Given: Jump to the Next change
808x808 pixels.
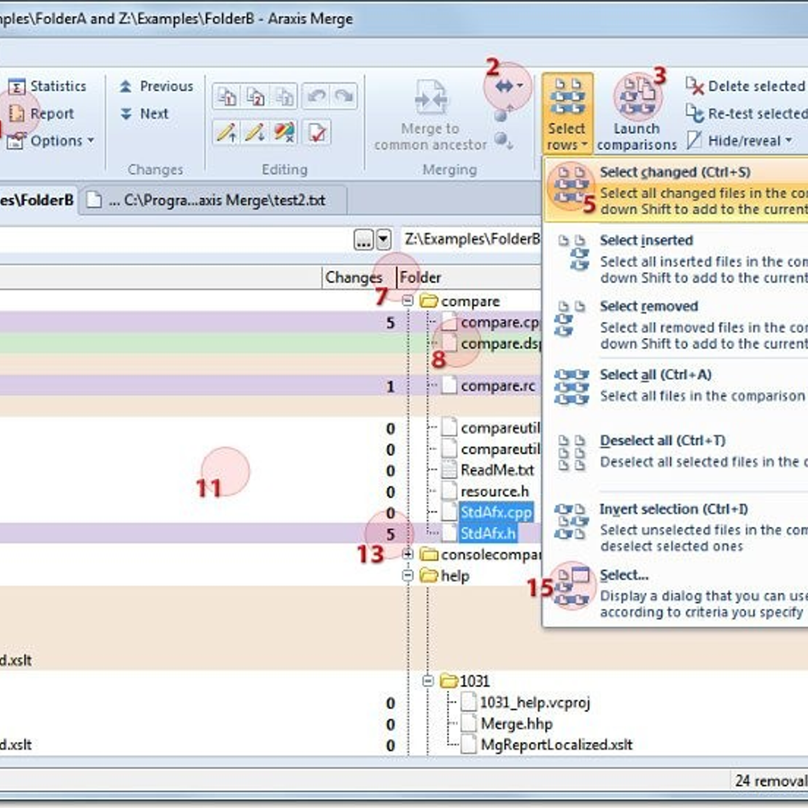Looking at the screenshot, I should (x=144, y=114).
